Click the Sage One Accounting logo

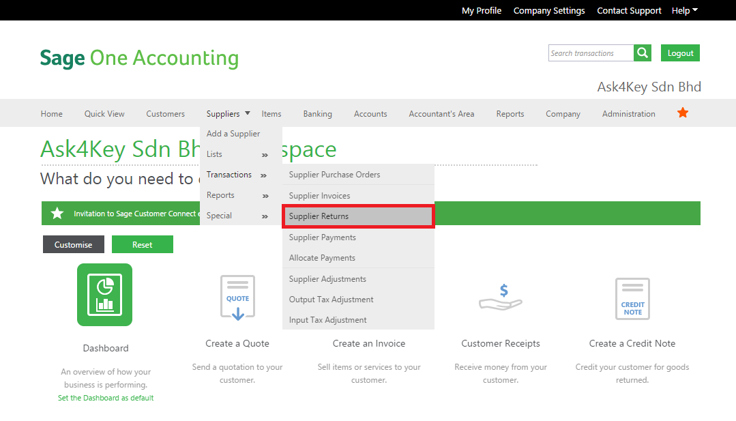(139, 58)
